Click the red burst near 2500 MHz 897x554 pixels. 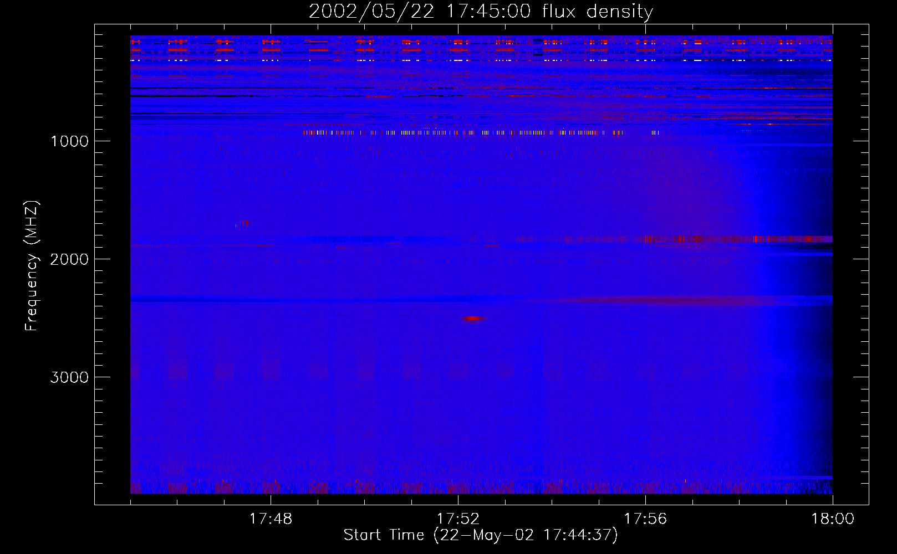pyautogui.click(x=473, y=319)
